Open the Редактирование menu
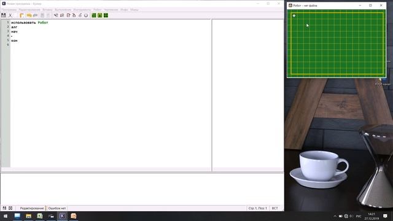The height and width of the screenshot is (221, 393). click(x=29, y=10)
